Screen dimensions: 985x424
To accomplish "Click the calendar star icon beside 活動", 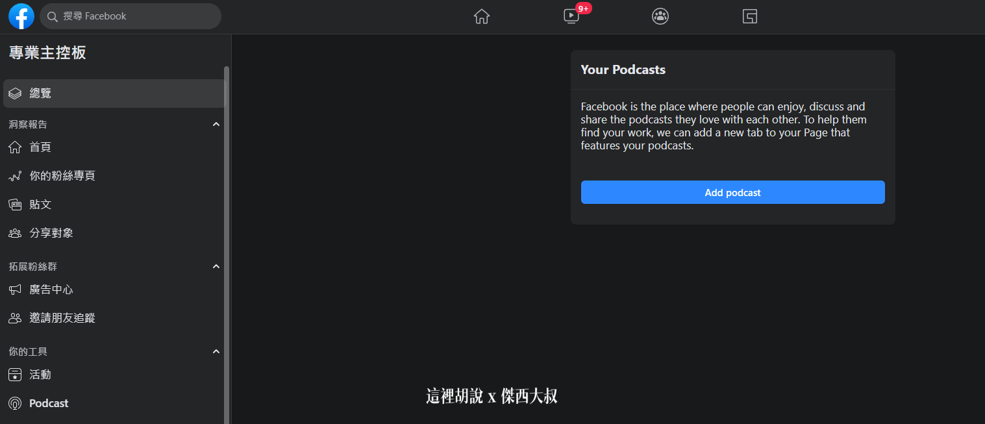I will tap(15, 375).
